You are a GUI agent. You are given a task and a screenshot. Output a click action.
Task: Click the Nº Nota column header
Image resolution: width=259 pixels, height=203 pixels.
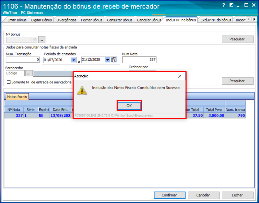click(14, 110)
